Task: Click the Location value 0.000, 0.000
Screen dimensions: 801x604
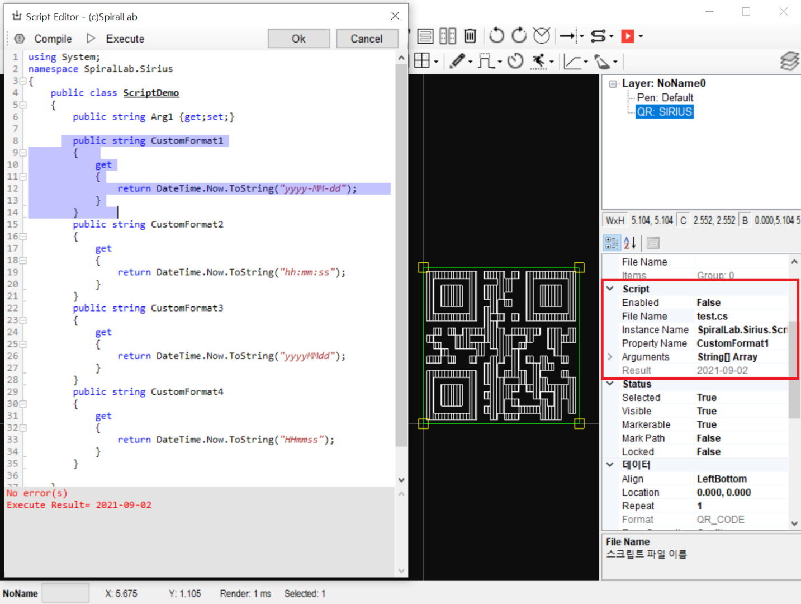Action: (x=724, y=492)
